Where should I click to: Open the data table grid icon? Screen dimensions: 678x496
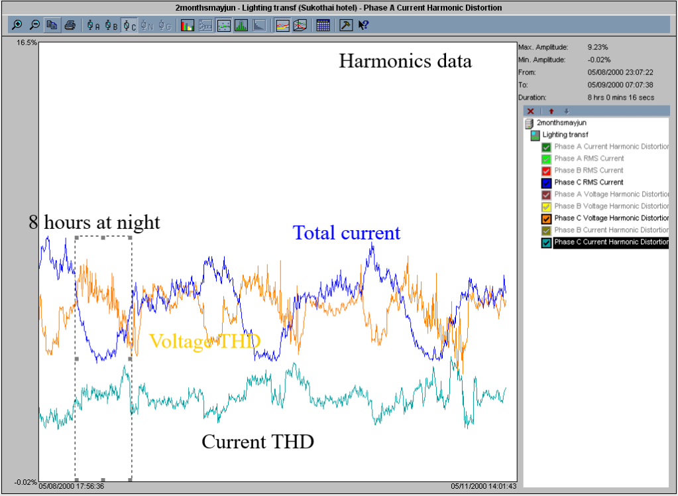[323, 25]
